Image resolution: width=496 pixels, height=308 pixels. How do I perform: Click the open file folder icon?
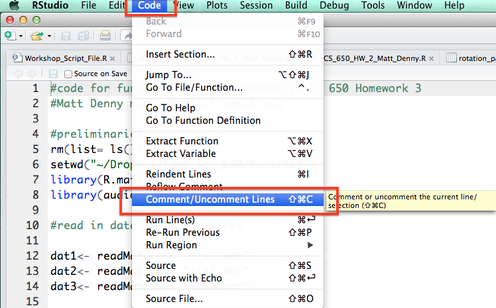point(37,36)
